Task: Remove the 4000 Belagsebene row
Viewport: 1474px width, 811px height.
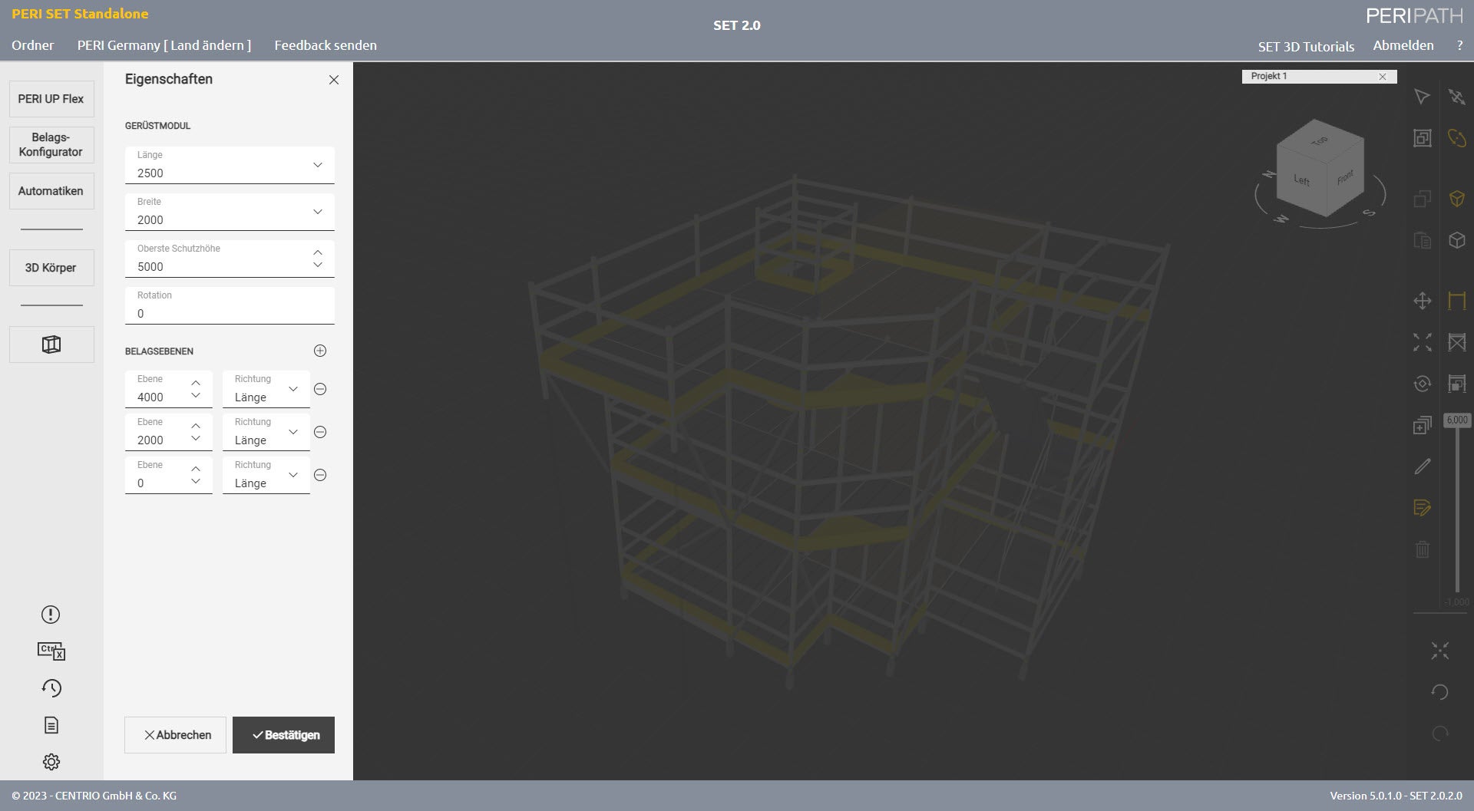Action: (320, 389)
